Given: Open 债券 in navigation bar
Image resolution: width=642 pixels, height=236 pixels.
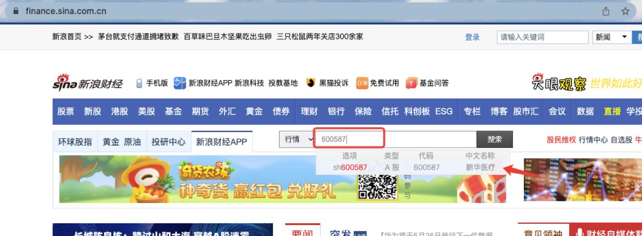Looking at the screenshot, I should [x=281, y=111].
